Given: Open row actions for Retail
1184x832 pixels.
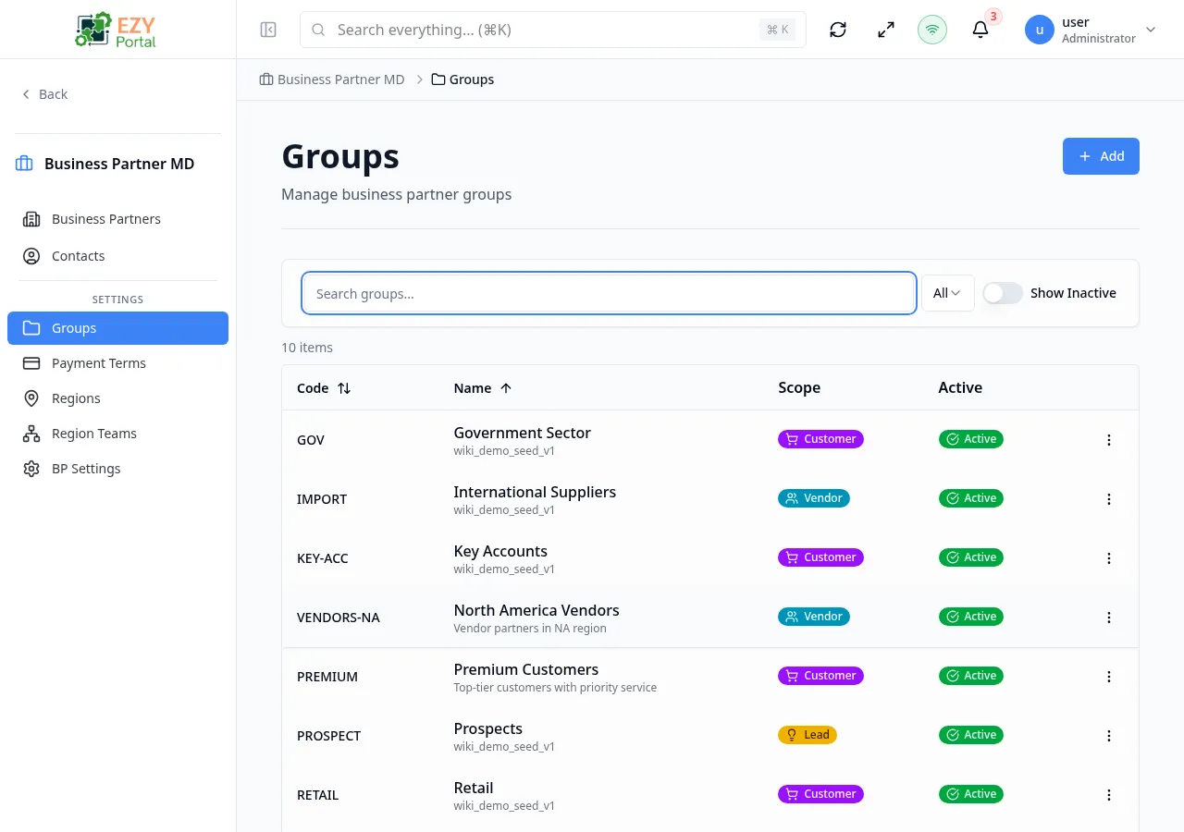Looking at the screenshot, I should (x=1109, y=795).
